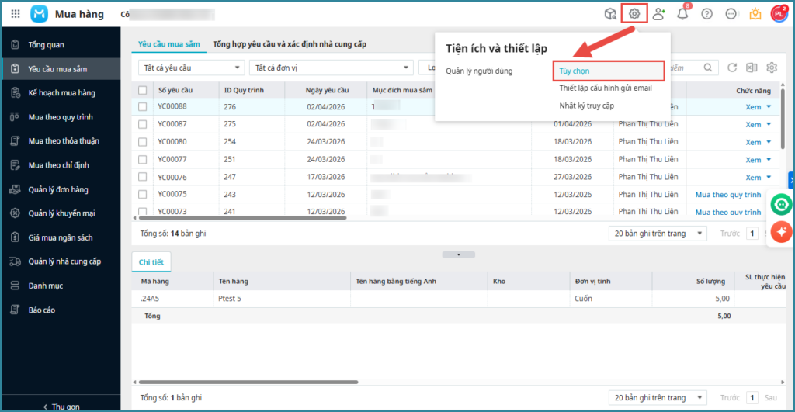Tick checkbox for request YC00076
Image resolution: width=795 pixels, height=412 pixels.
[x=143, y=177]
